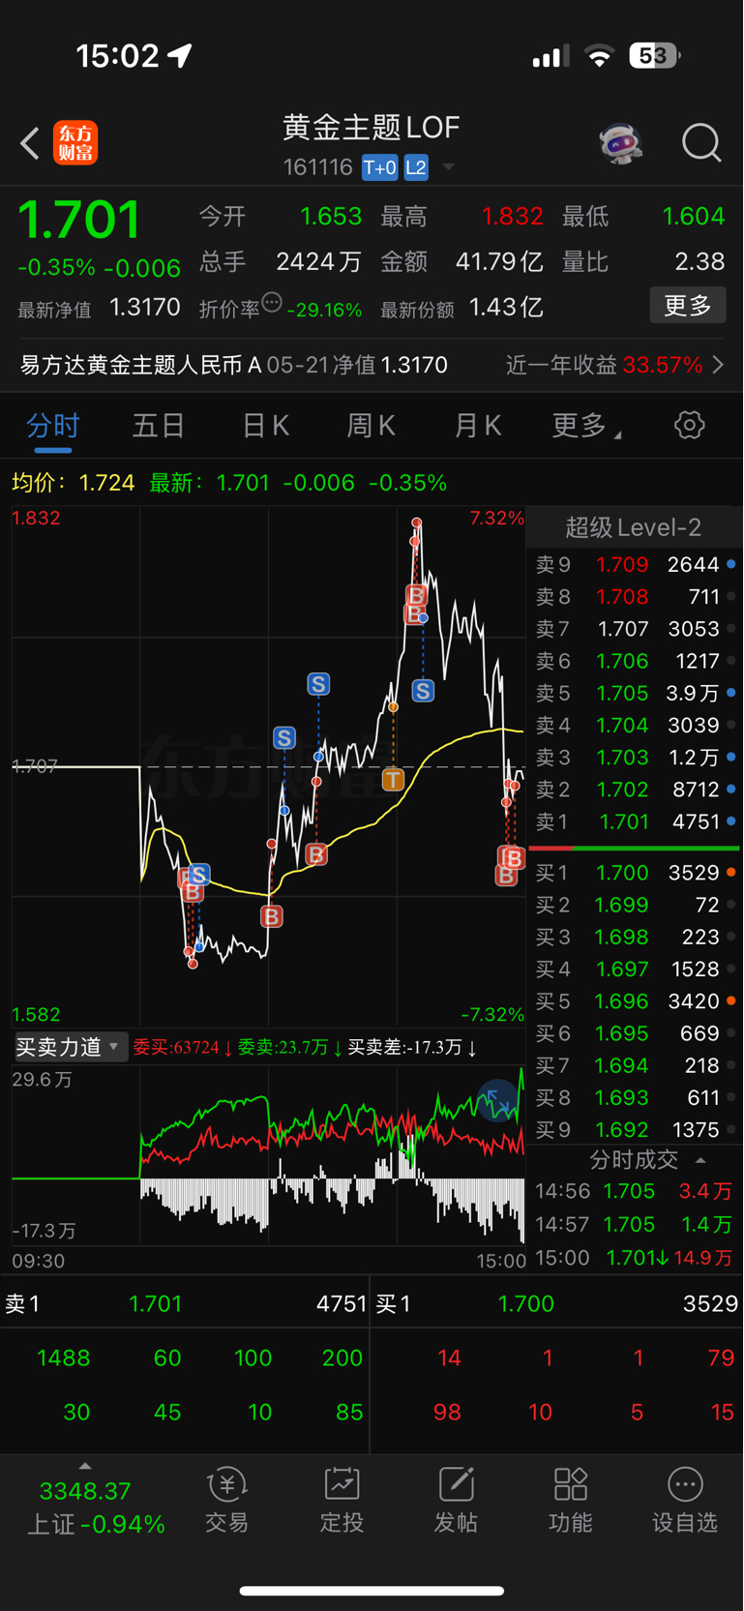Tap the intraday price chart

point(268,765)
